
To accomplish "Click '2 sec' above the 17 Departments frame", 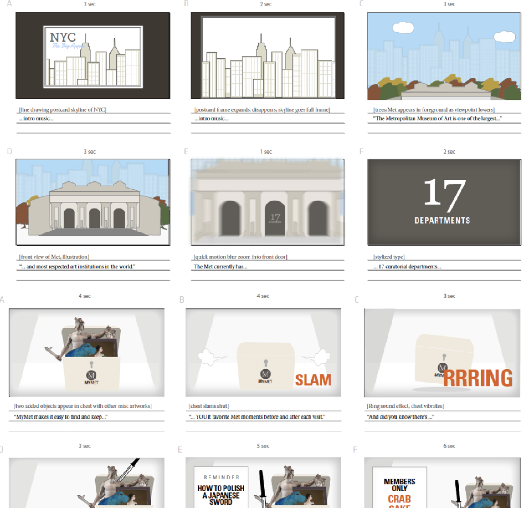I will pyautogui.click(x=449, y=152).
